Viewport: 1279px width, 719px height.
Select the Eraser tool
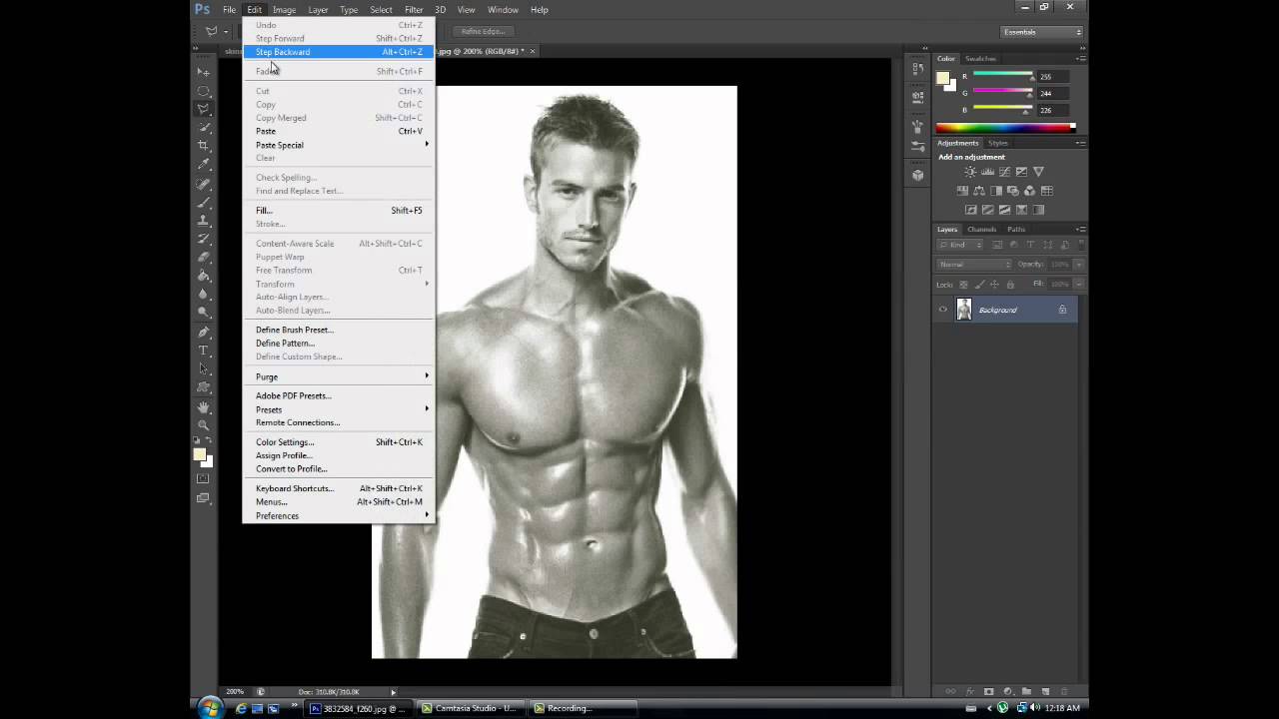(204, 257)
